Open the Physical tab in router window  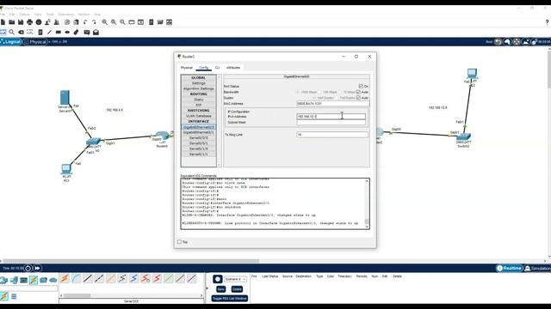[187, 68]
